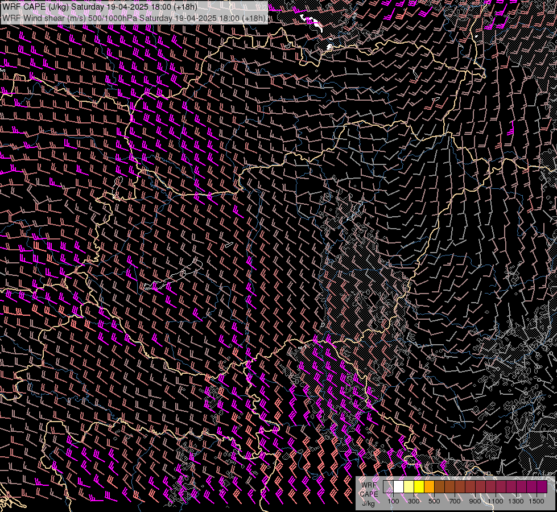The image size is (557, 512).
Task: Click the elongated Lake Balaton outline on map
Action: (174, 275)
